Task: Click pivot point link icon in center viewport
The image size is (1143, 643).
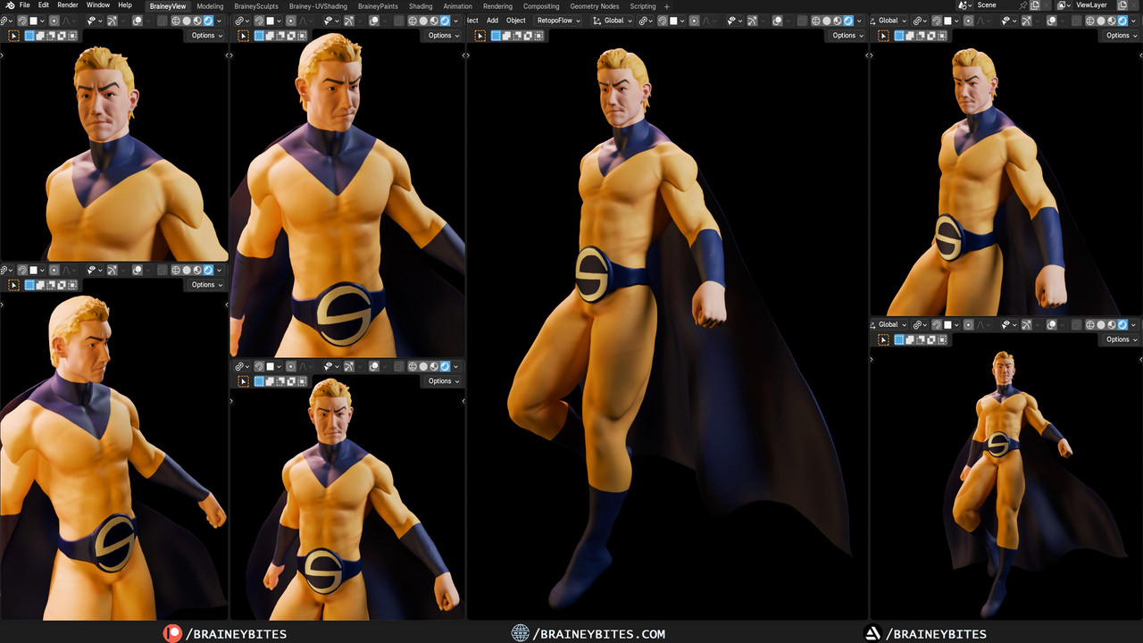Action: tap(645, 21)
